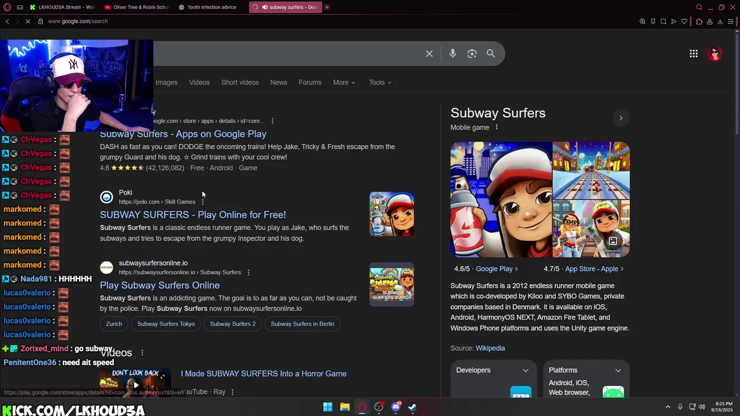
Task: Click the Opera icon in taskbar
Action: point(362,407)
